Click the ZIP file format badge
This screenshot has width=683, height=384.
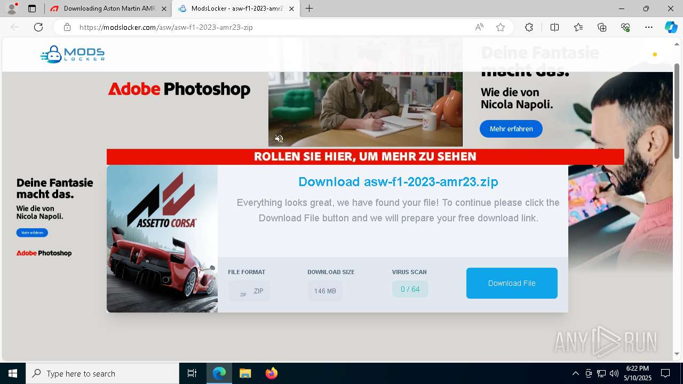click(249, 291)
